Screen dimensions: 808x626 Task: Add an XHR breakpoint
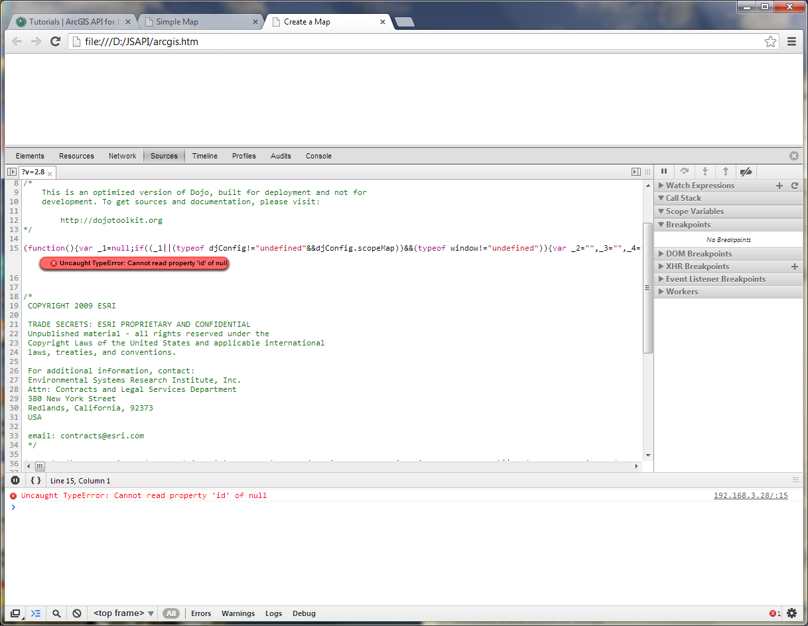point(795,267)
